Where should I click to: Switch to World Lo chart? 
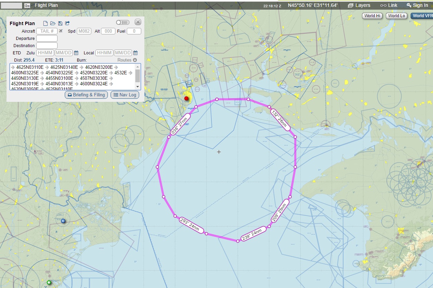point(396,16)
